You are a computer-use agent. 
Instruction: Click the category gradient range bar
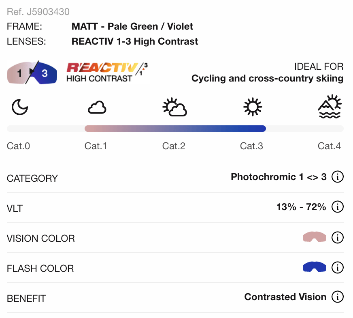click(175, 129)
